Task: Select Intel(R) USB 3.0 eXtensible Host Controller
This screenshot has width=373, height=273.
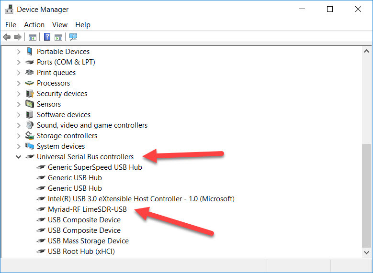Action: (x=141, y=199)
